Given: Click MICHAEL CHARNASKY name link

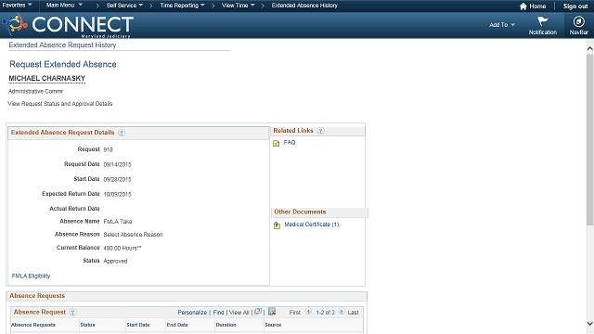Looking at the screenshot, I should [47, 78].
